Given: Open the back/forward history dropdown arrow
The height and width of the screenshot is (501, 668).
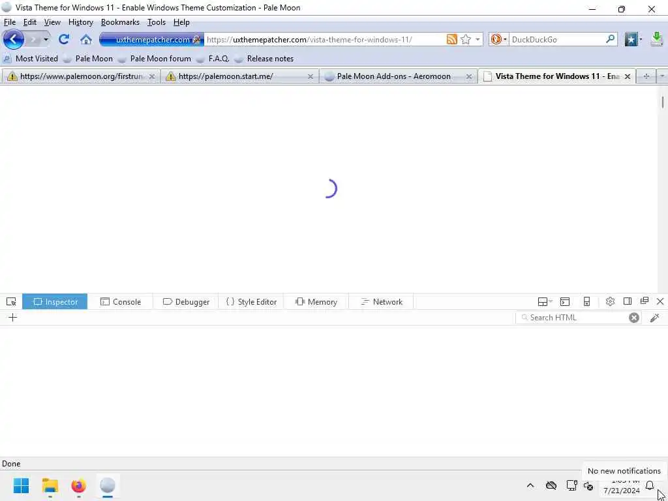Looking at the screenshot, I should [x=46, y=40].
